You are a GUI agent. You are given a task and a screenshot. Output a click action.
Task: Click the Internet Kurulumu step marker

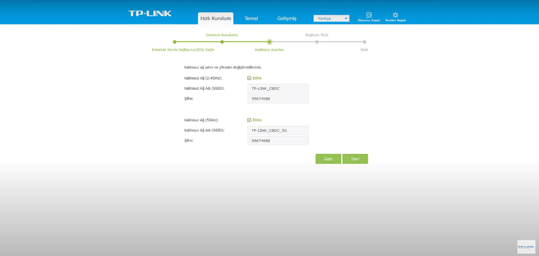coord(222,42)
